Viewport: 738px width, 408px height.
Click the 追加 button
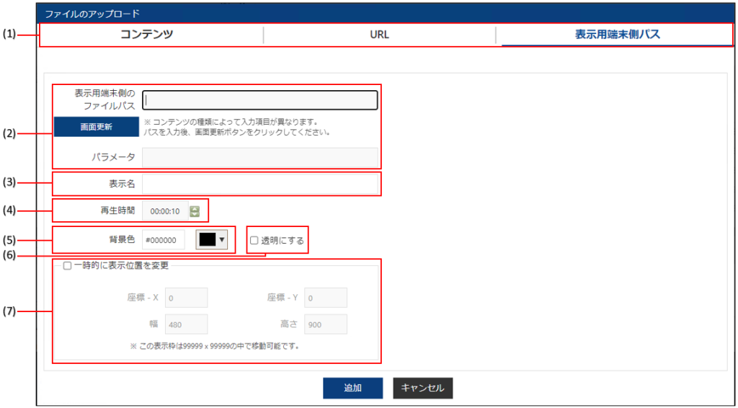[353, 389]
